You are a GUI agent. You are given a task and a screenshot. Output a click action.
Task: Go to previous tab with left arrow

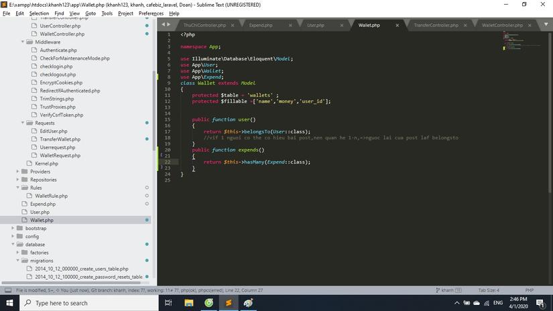point(163,24)
